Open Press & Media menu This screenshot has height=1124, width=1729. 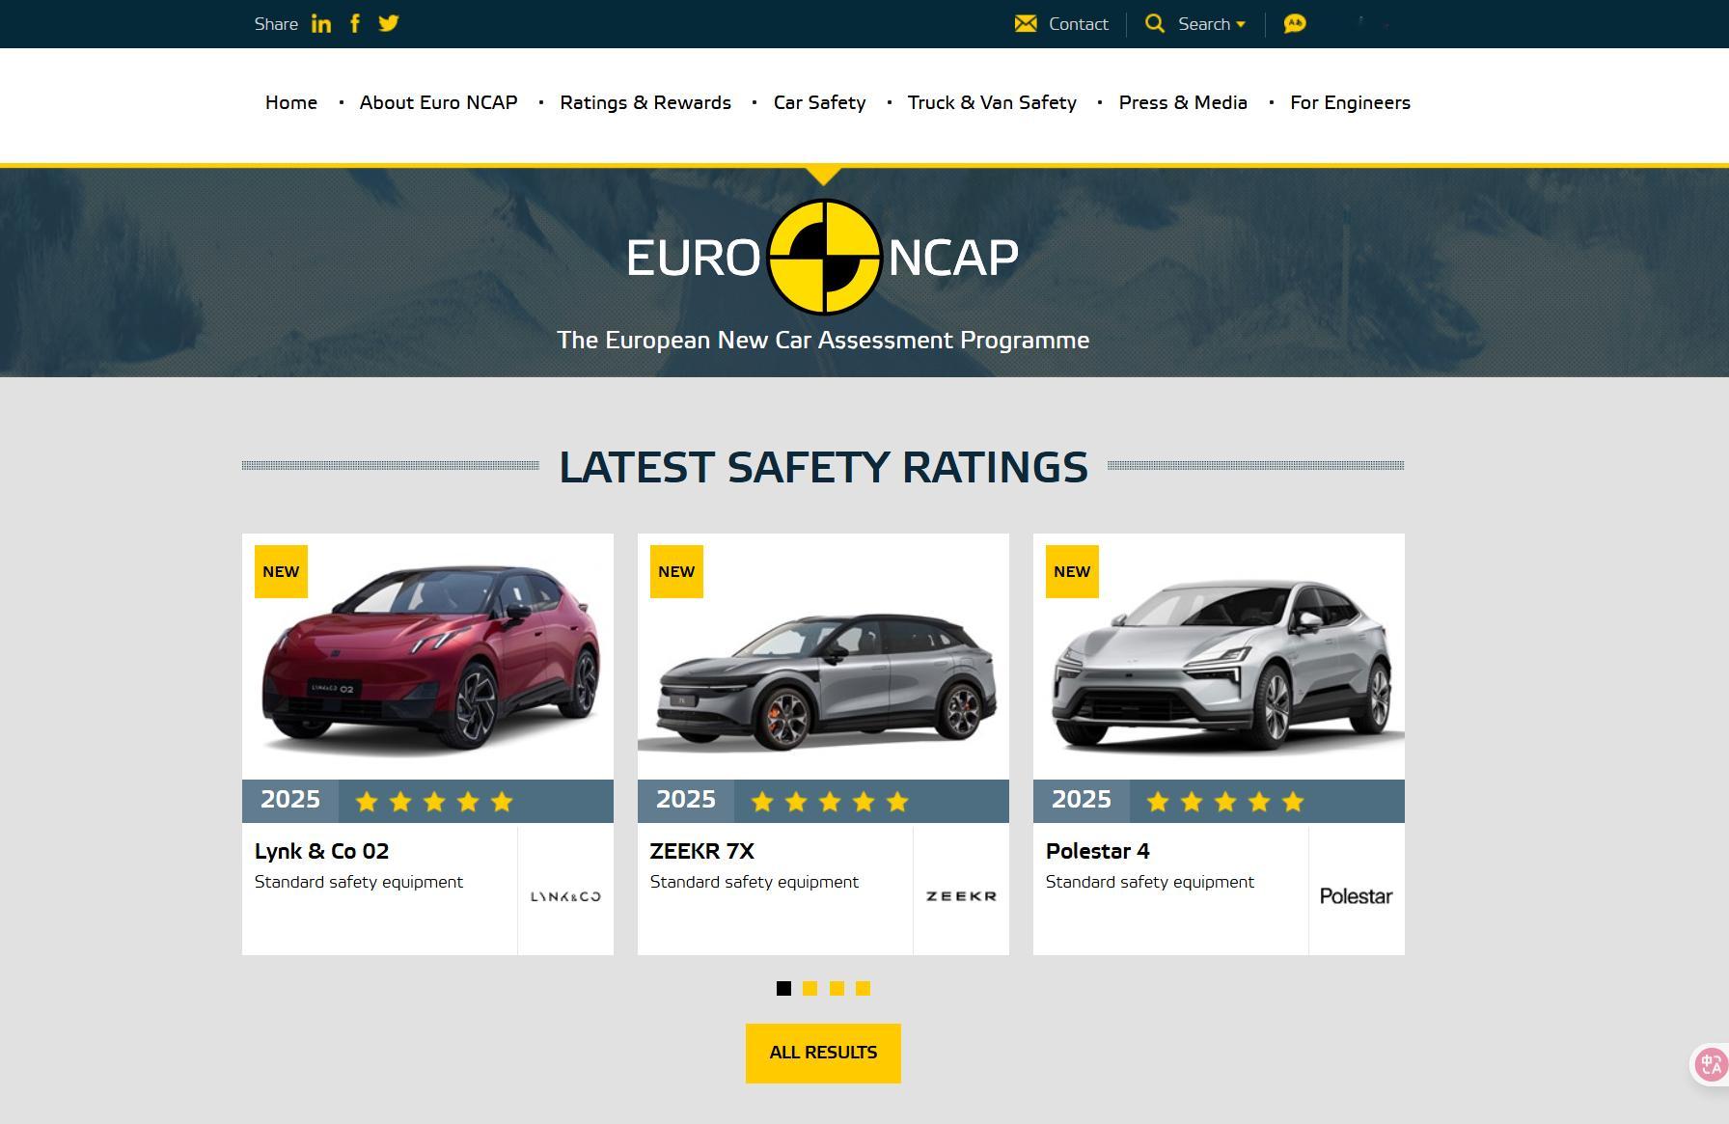(1183, 102)
